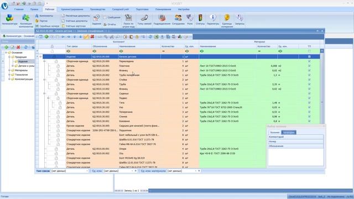
Task: Open the Роли ribbon icon
Action: [190, 20]
